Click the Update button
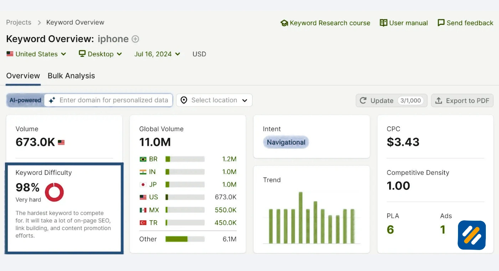499x271 pixels. tap(391, 101)
